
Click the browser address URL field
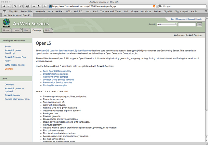pyautogui.click(x=102, y=6)
